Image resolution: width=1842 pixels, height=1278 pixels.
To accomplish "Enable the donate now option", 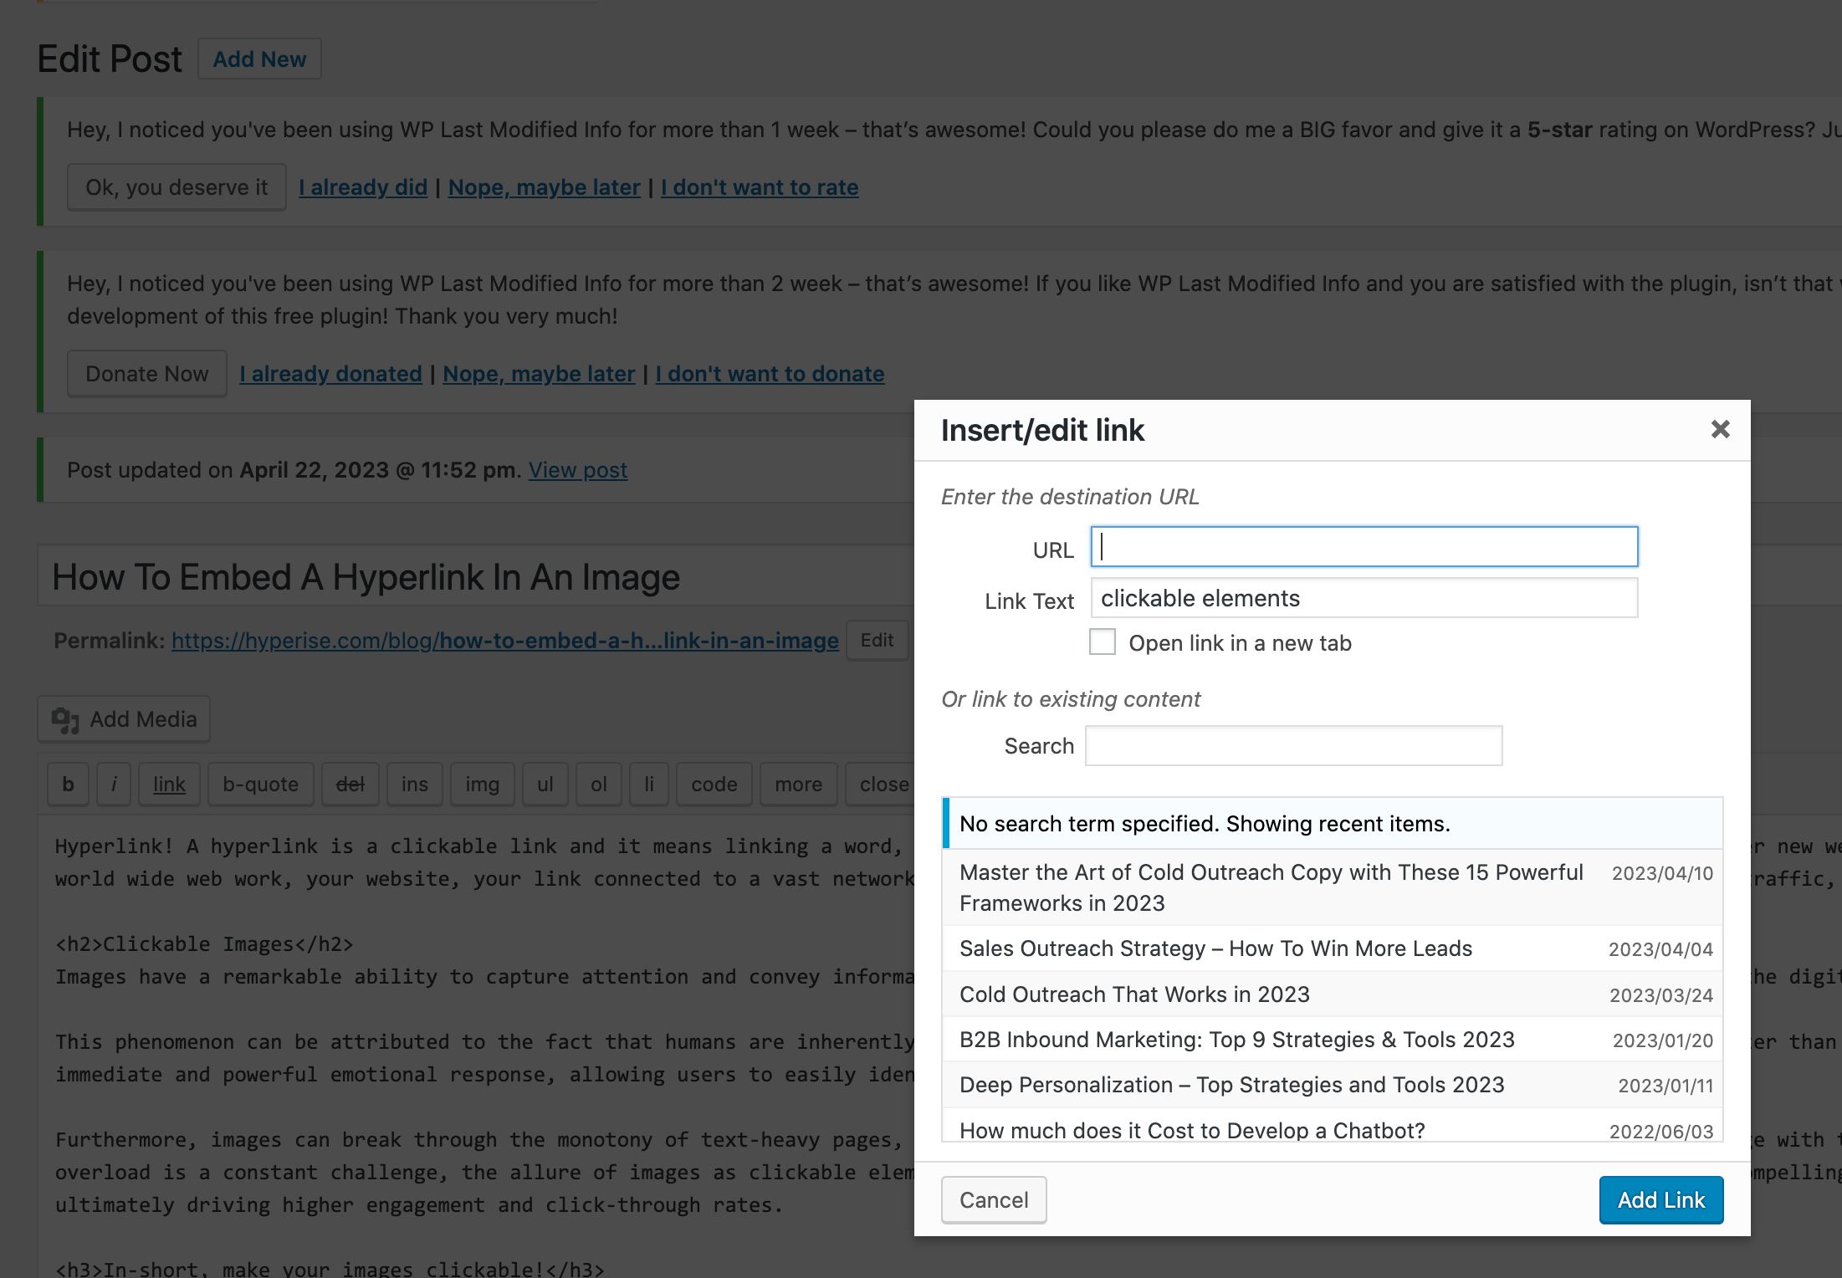I will (148, 372).
